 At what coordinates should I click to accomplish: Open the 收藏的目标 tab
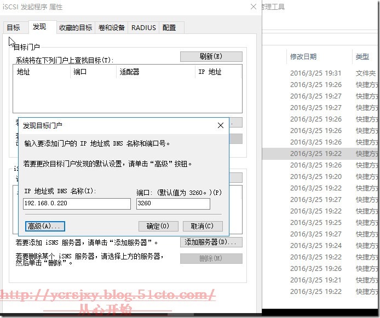pos(76,27)
